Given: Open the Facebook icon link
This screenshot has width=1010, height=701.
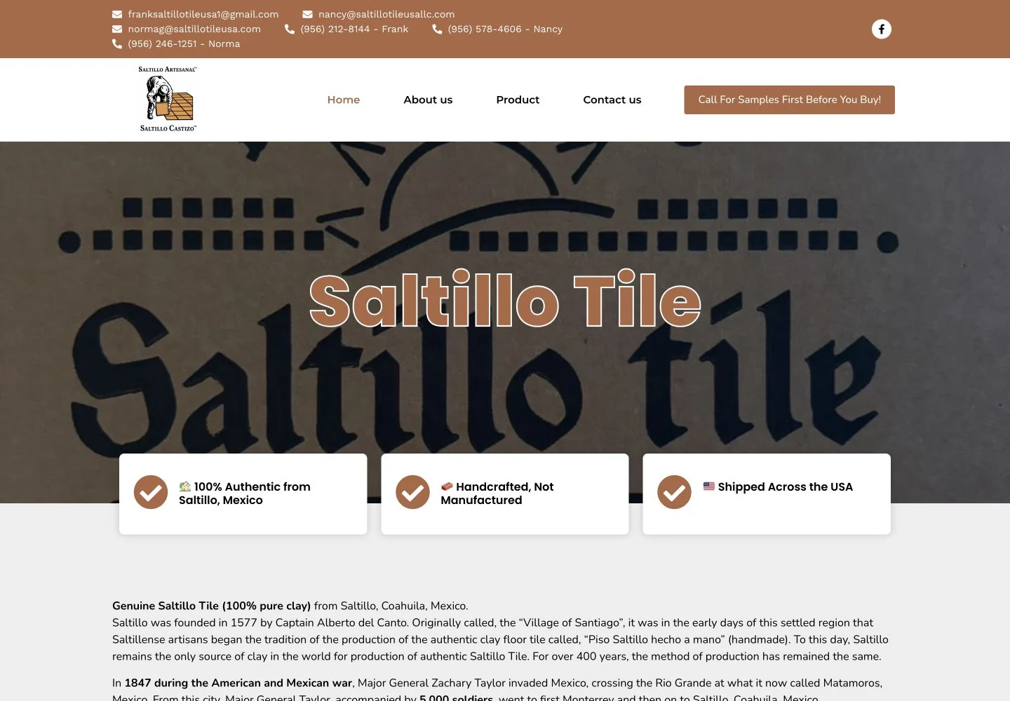Looking at the screenshot, I should [882, 29].
